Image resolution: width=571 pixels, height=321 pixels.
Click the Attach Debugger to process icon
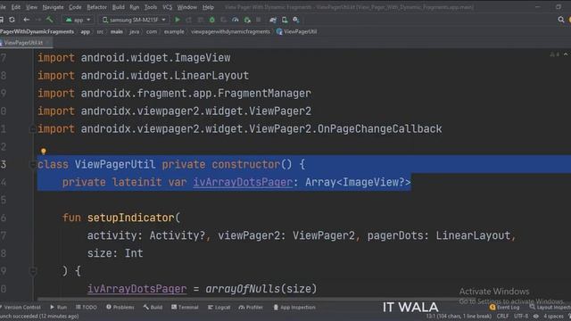247,20
